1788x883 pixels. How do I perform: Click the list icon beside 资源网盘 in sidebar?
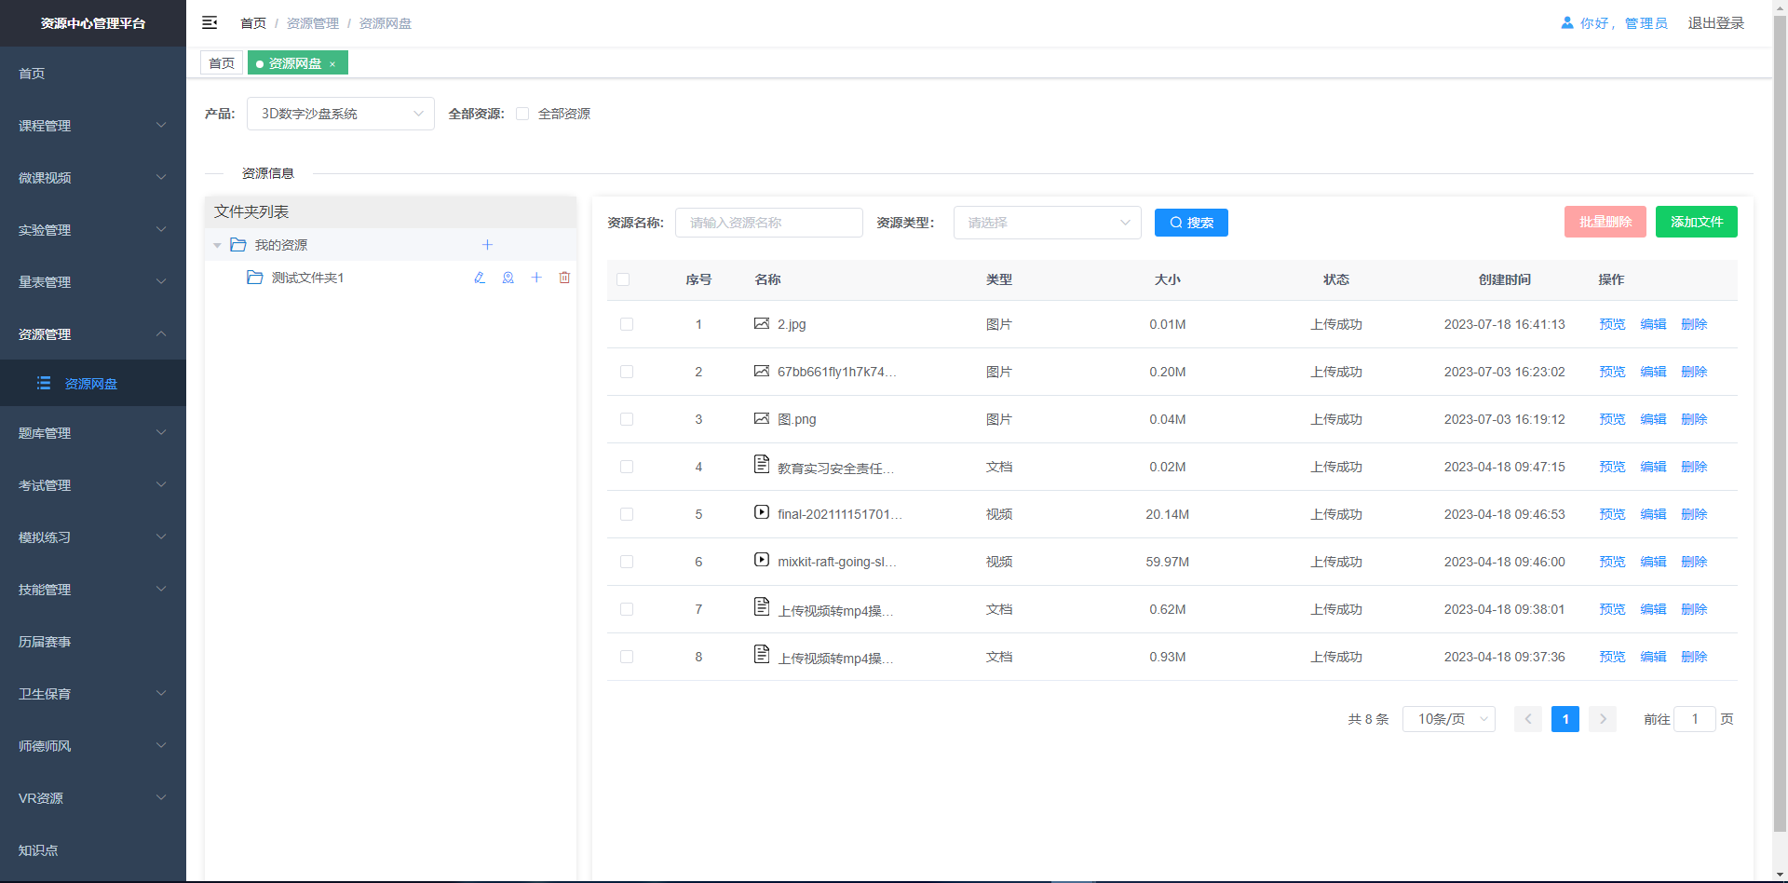(43, 383)
